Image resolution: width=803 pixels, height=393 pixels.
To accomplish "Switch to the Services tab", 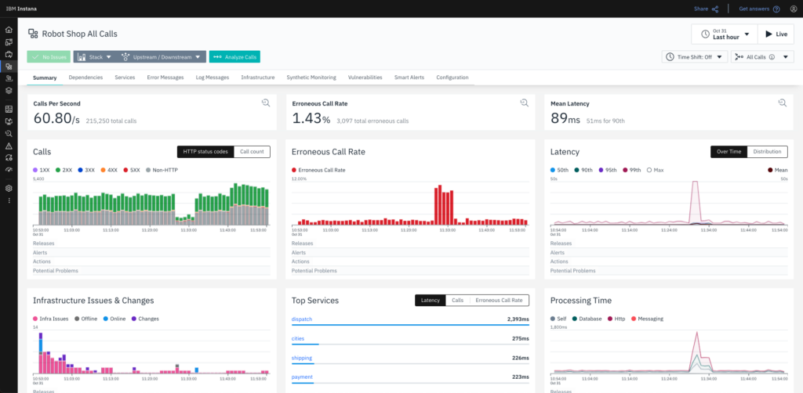I will pos(125,78).
